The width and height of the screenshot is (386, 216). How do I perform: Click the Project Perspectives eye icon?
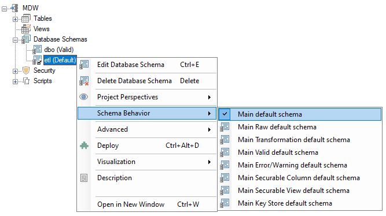tap(84, 97)
